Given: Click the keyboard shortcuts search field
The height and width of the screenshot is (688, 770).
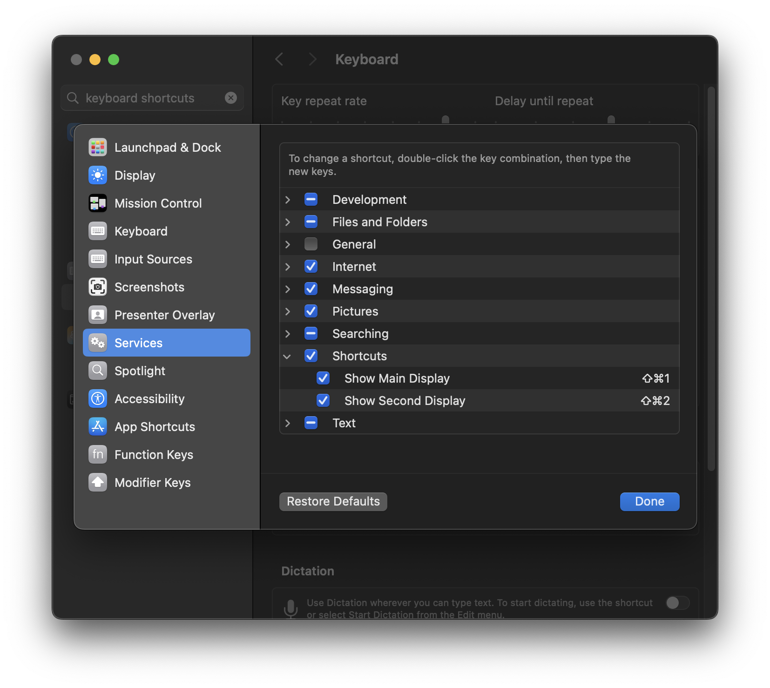Looking at the screenshot, I should pos(152,98).
